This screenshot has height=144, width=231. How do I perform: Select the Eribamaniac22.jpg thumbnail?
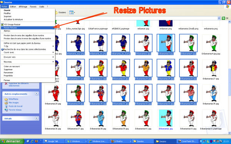pyautogui.click(x=98, y=68)
